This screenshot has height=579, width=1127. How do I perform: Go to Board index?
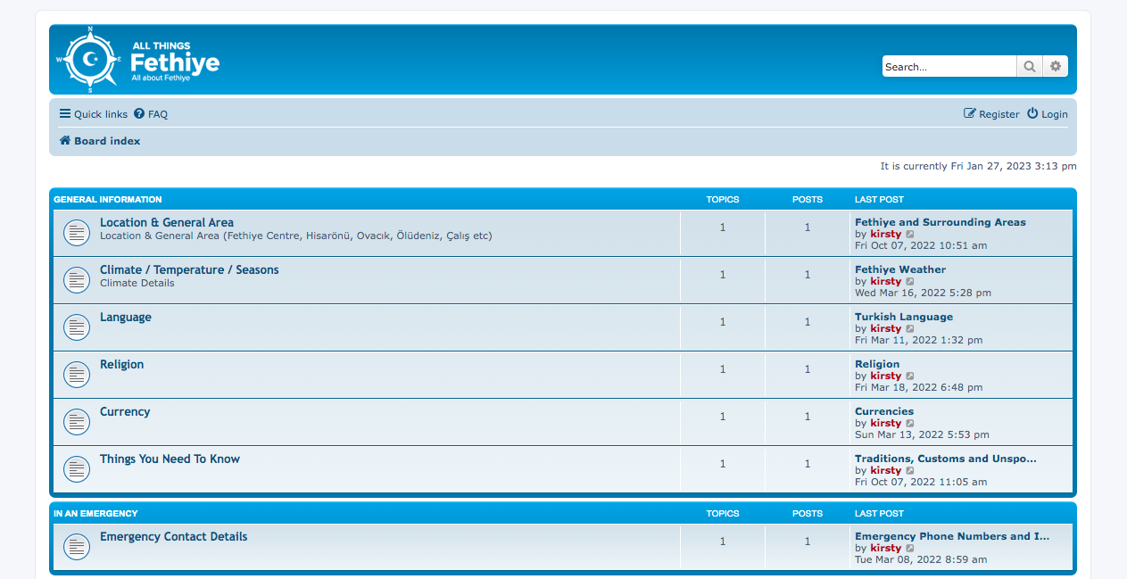(x=100, y=141)
